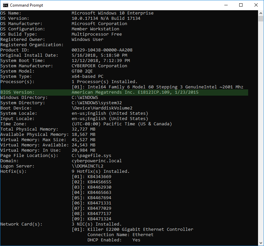Click the scrollbar up arrow

[x=261, y=13]
